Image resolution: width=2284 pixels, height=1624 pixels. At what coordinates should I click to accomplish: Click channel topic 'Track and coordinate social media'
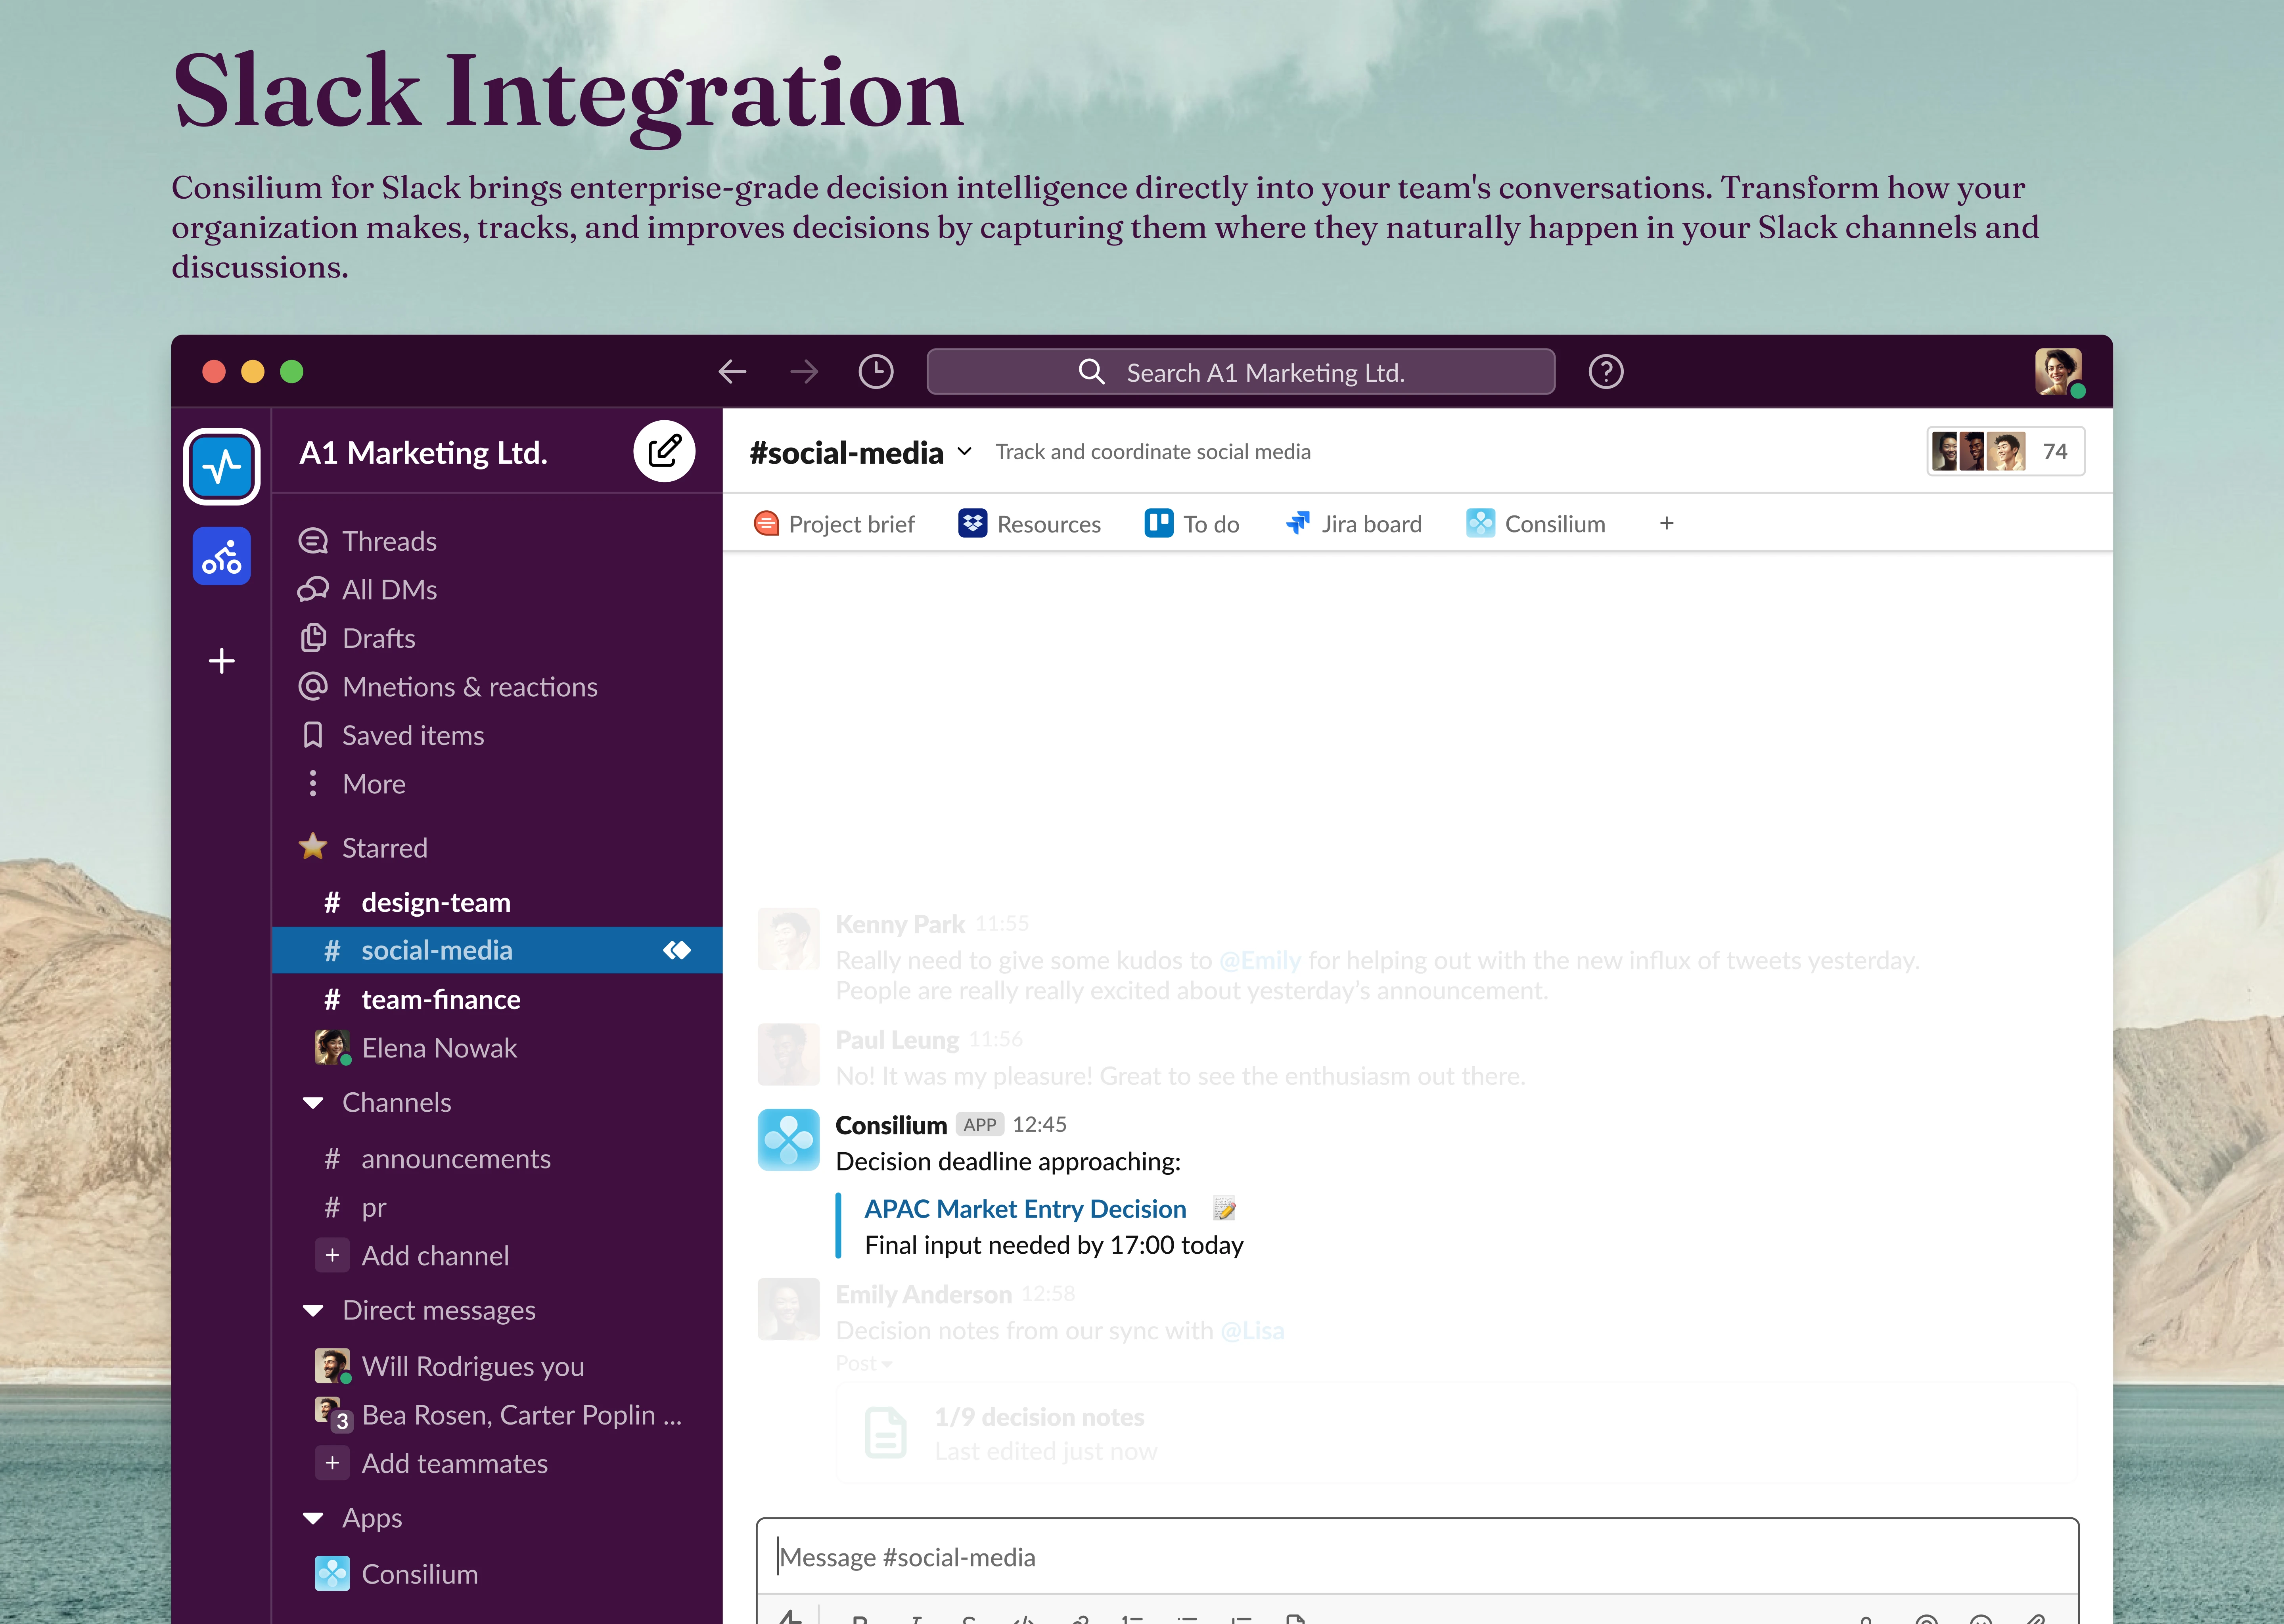(x=1153, y=452)
